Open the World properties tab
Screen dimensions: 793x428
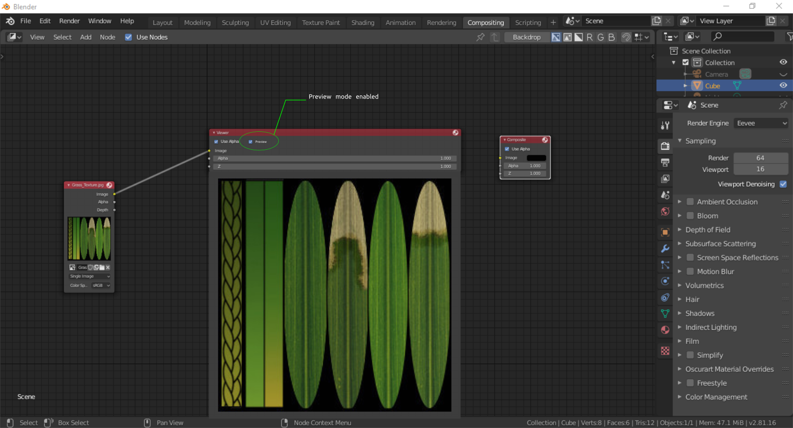pos(665,211)
